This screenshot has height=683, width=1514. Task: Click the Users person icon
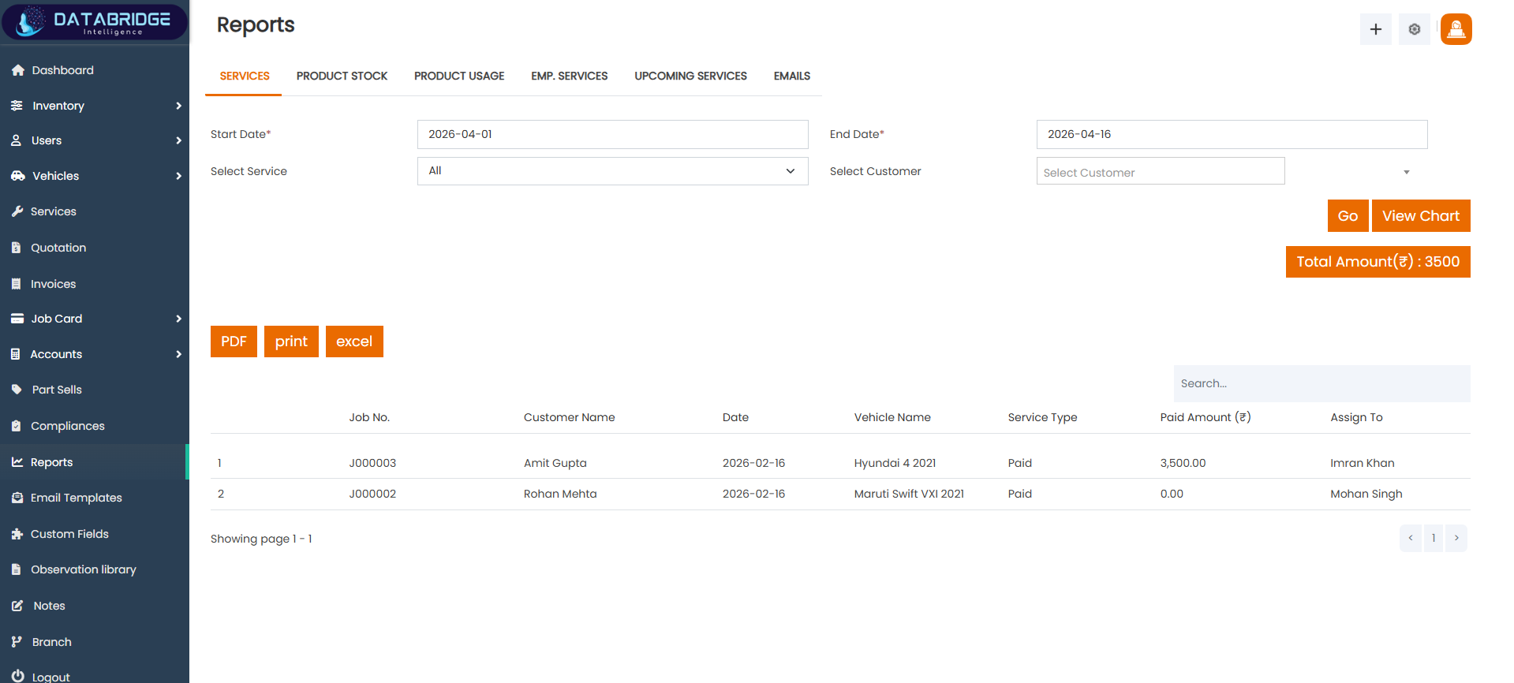click(x=17, y=140)
